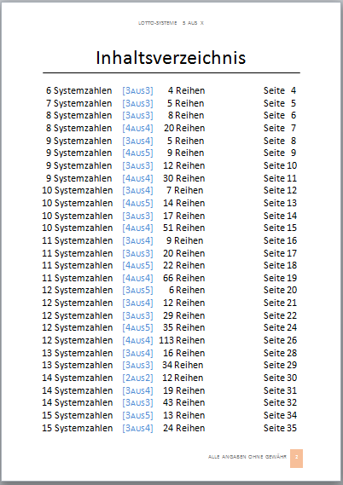Screen dimensions: 343x485
Task: Click the blue [4aus5] tag with 9 Reihen
Action: point(137,153)
